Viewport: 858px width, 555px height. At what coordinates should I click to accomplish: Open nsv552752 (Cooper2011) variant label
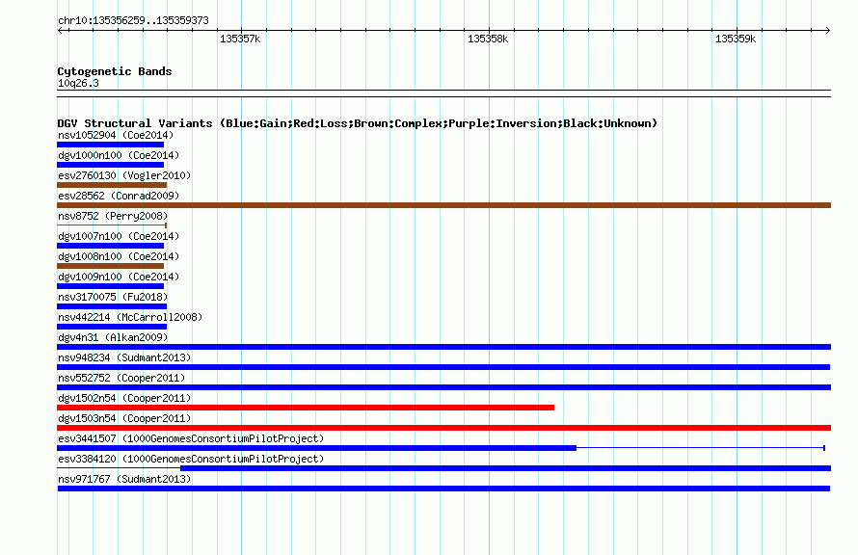click(x=121, y=378)
